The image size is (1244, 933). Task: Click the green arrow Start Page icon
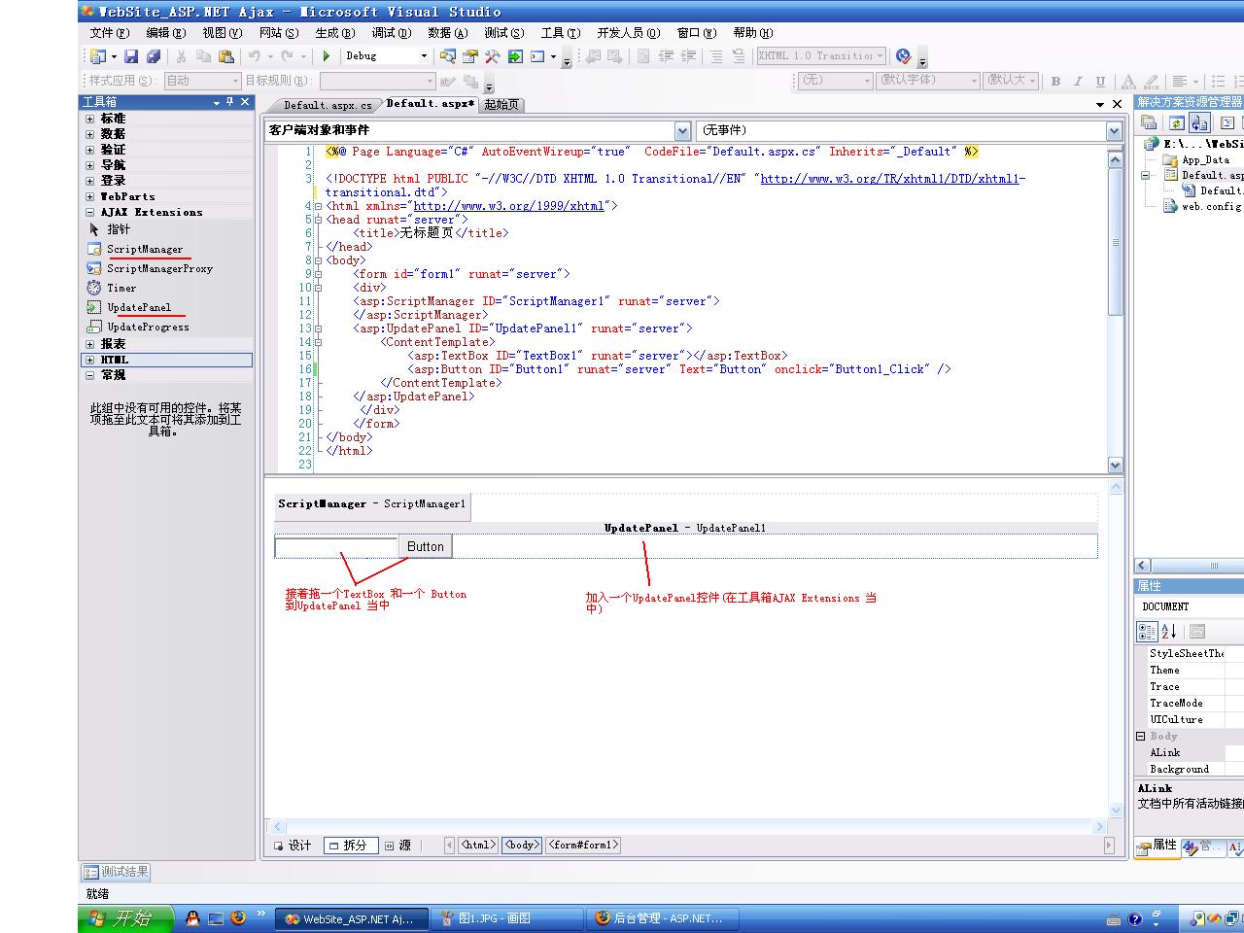click(515, 56)
